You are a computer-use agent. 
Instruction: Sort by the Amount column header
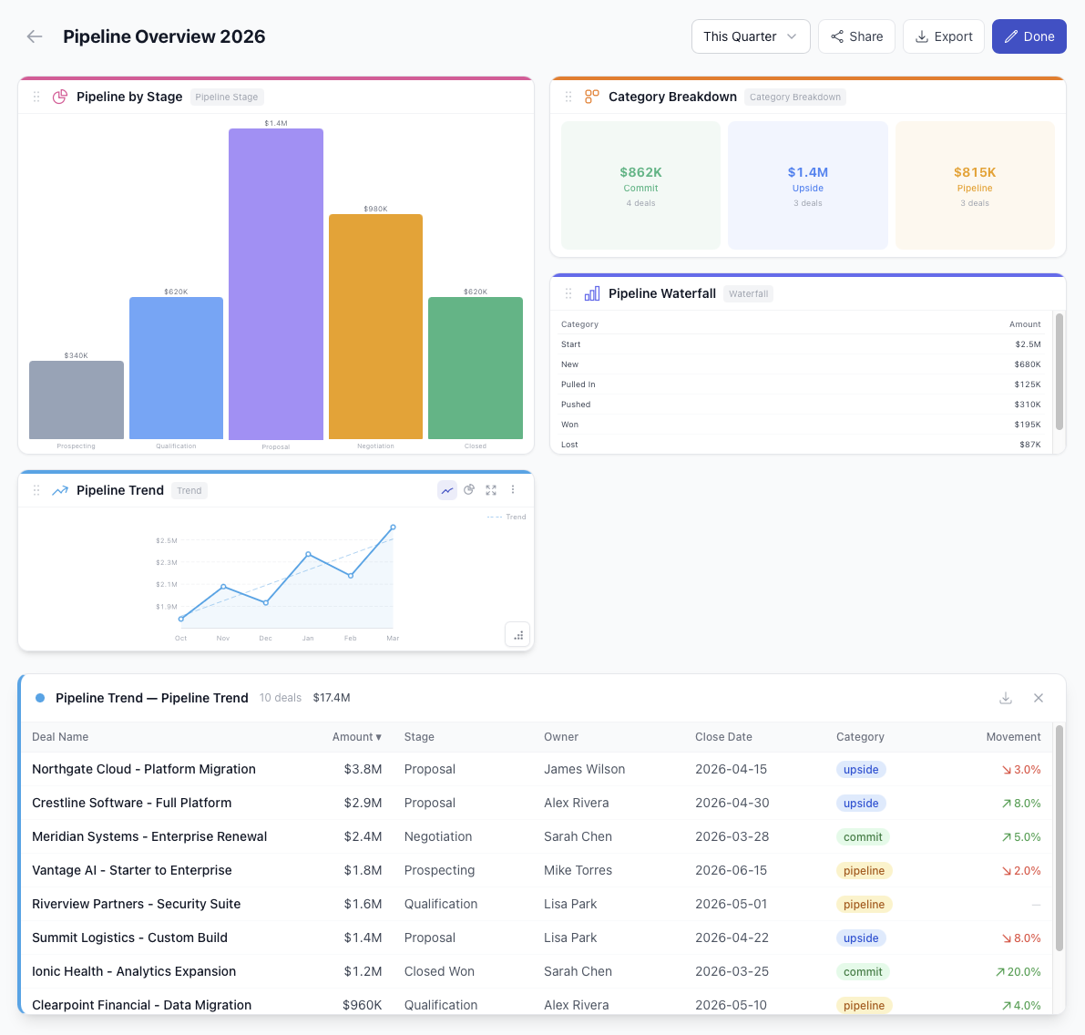(356, 737)
